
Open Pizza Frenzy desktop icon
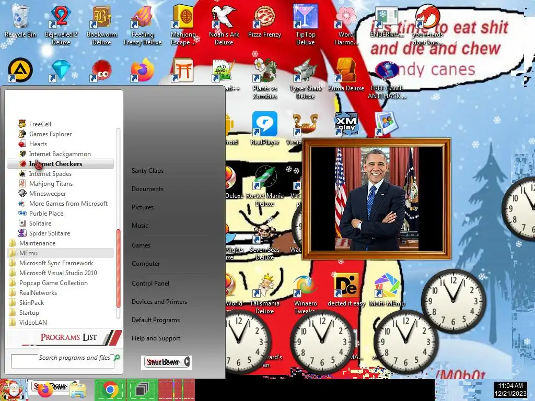click(264, 21)
